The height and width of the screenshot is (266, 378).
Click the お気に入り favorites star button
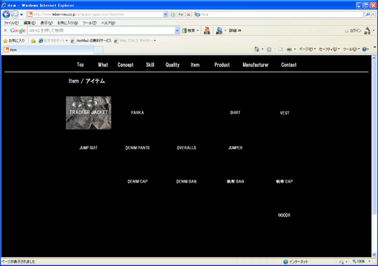[x=14, y=41]
